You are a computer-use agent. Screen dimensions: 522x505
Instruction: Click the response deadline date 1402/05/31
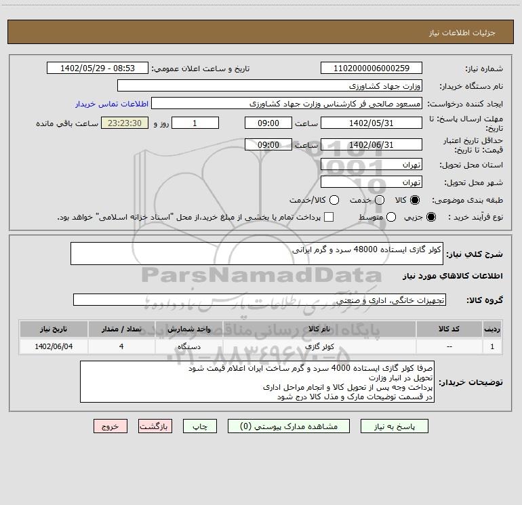coord(372,123)
